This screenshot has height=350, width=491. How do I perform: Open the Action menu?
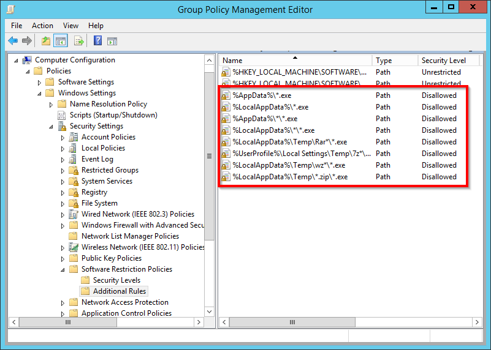coord(42,26)
